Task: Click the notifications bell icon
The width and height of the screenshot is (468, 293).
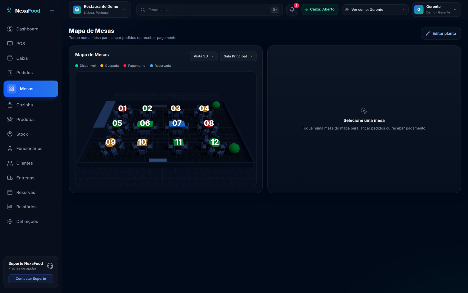Action: coord(292,10)
